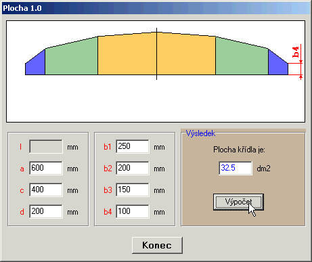Click the result field showing 32.5
The image size is (312, 262).
tap(236, 168)
